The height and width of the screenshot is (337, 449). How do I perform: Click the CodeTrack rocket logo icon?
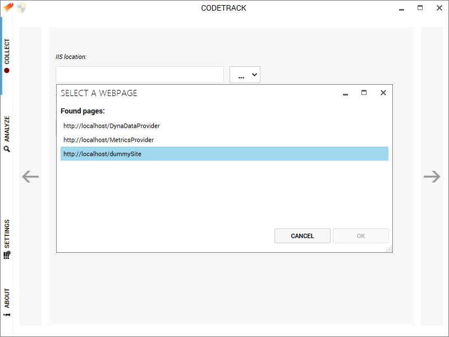coord(8,7)
